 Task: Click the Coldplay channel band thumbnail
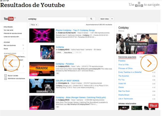tap(47, 52)
